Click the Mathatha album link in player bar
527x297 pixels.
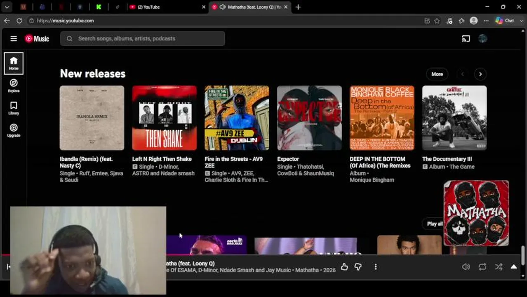tap(307, 270)
